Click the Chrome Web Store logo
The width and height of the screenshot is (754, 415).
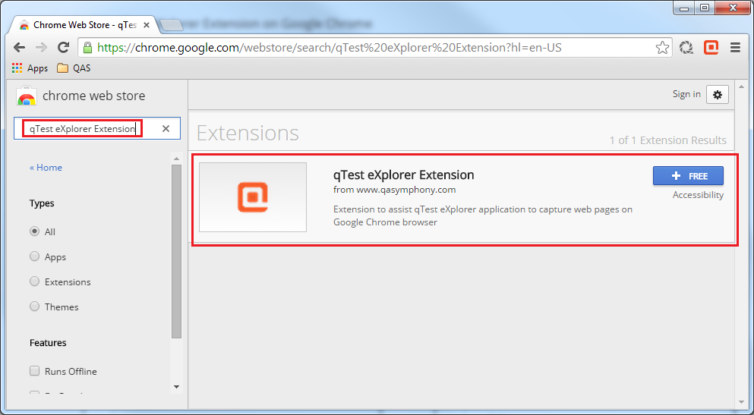click(x=27, y=96)
